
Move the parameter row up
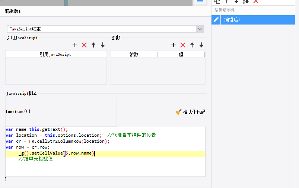pos(192,45)
